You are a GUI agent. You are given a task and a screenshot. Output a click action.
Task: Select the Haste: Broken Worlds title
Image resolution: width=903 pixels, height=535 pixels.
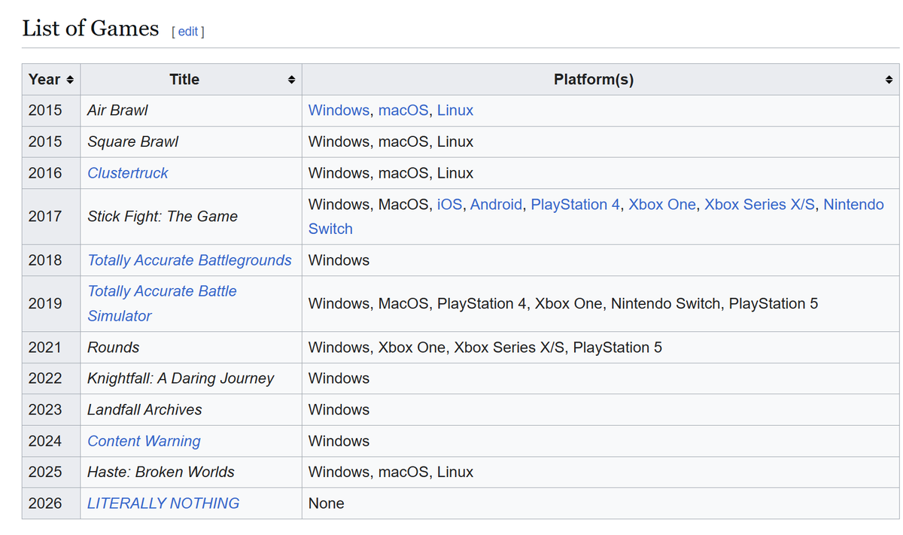pos(161,473)
